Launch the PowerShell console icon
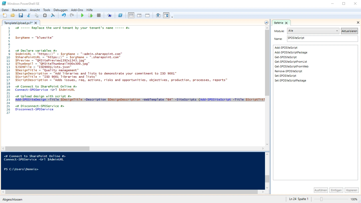The image size is (361, 203). point(120,16)
